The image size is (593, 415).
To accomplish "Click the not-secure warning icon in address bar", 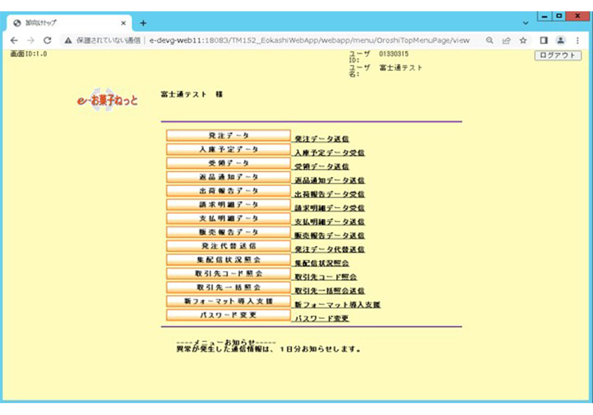I will pos(68,40).
